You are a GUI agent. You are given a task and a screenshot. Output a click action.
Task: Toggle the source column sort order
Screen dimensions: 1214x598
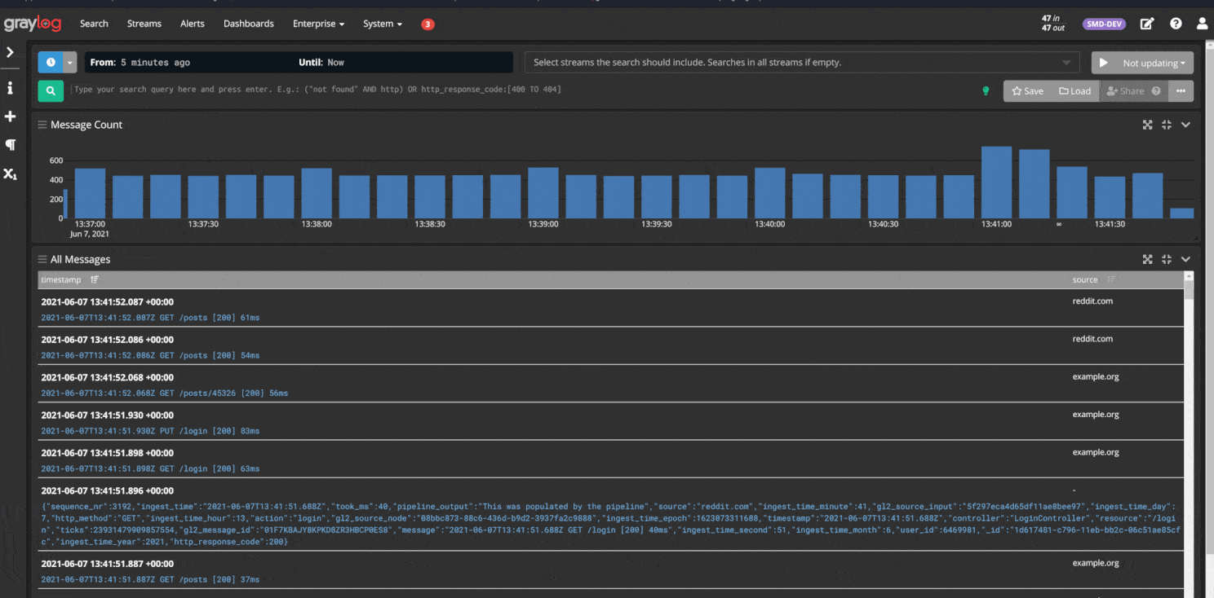pos(1111,279)
